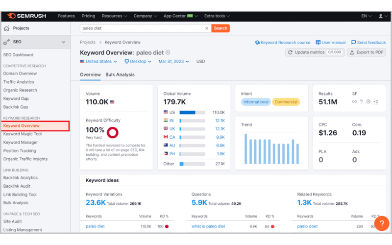
Task: Expand the SEO sidebar section
Action: tap(64, 42)
